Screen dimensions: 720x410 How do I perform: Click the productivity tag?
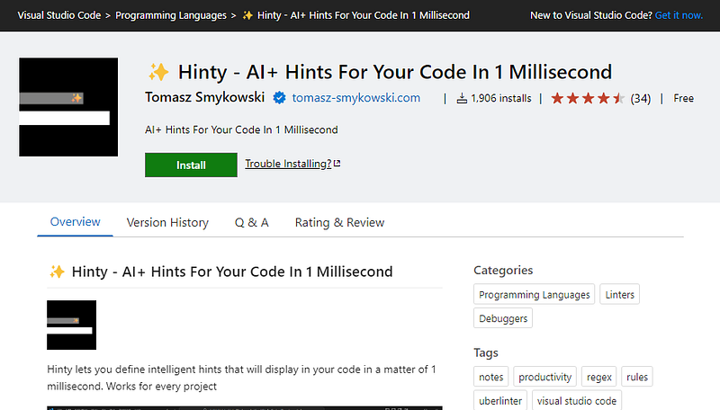point(544,377)
